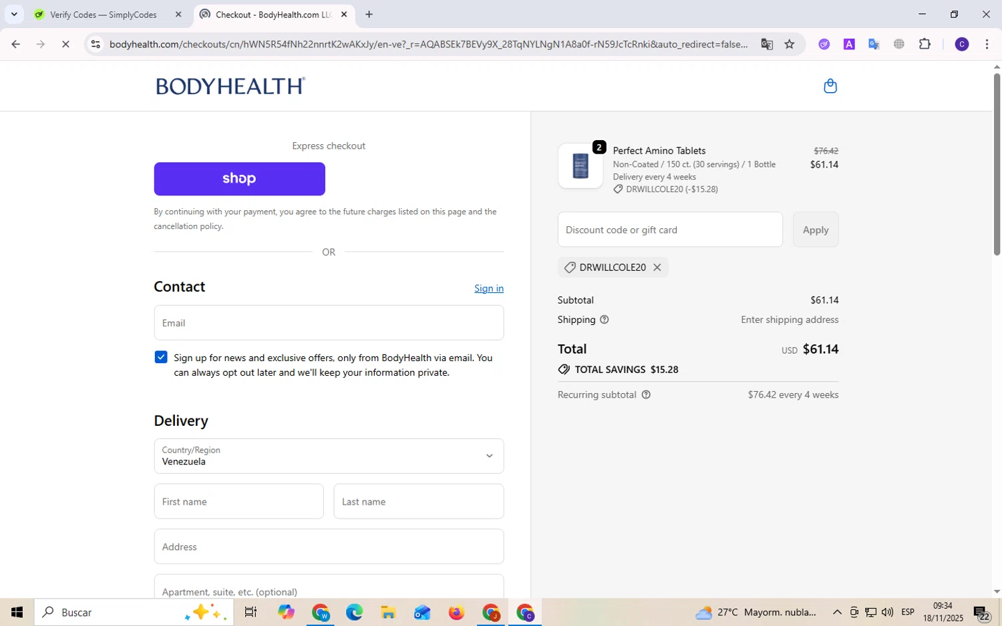Image resolution: width=1002 pixels, height=626 pixels.
Task: Click the weather widget showing 27°C
Action: [756, 612]
